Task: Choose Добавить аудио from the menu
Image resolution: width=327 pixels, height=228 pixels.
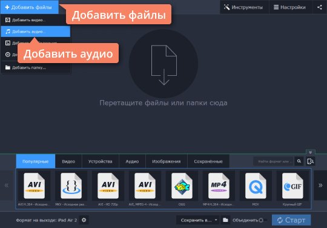Action: [36, 32]
